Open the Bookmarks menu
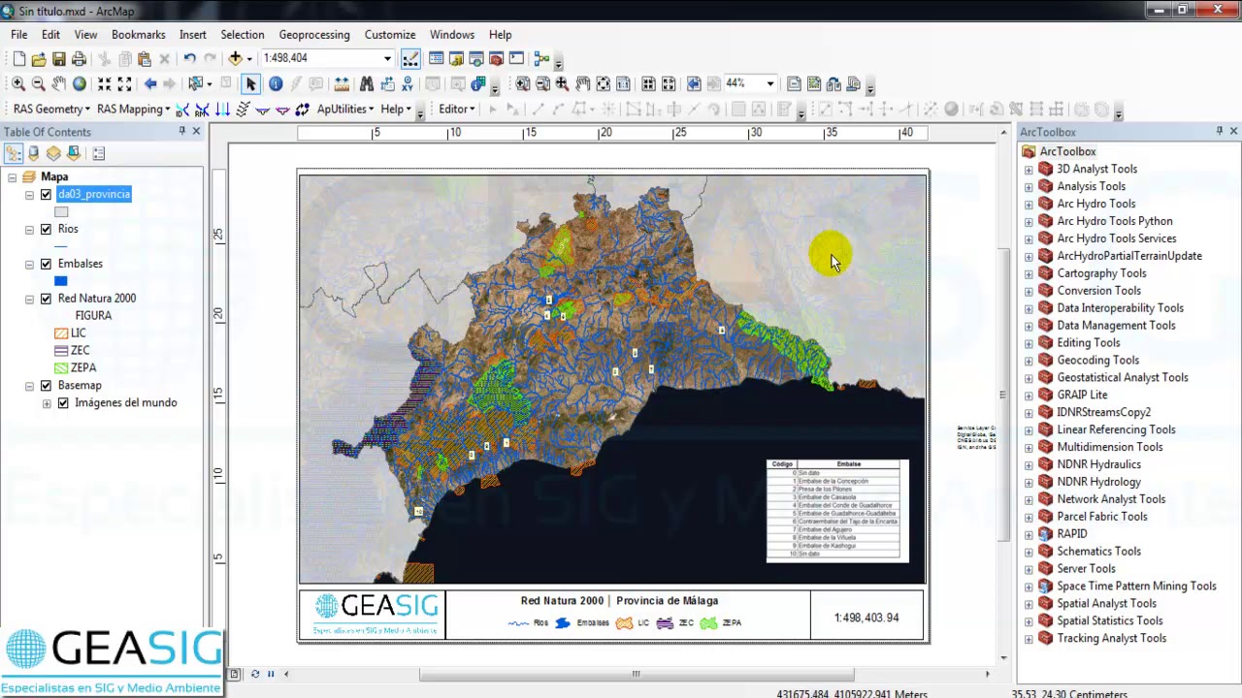The height and width of the screenshot is (698, 1242). [138, 34]
